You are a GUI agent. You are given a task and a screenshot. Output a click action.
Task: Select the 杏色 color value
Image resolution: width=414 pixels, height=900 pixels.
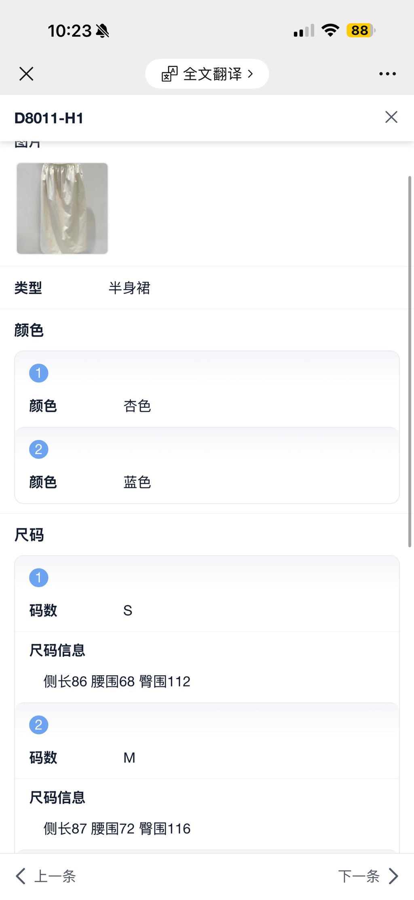[x=137, y=406]
